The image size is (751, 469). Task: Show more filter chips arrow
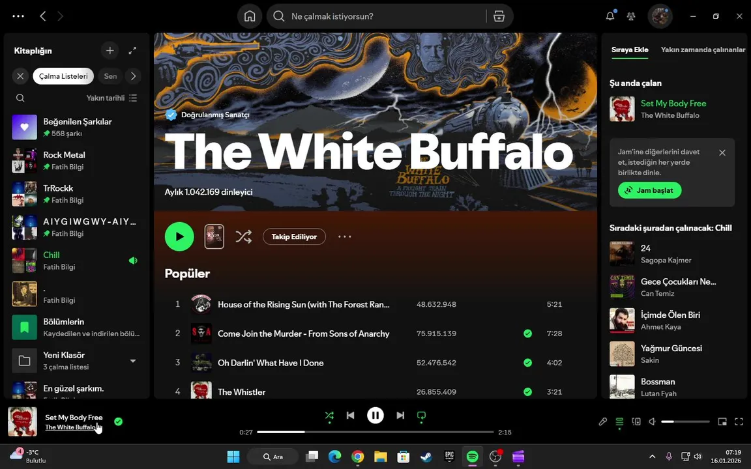coord(133,76)
